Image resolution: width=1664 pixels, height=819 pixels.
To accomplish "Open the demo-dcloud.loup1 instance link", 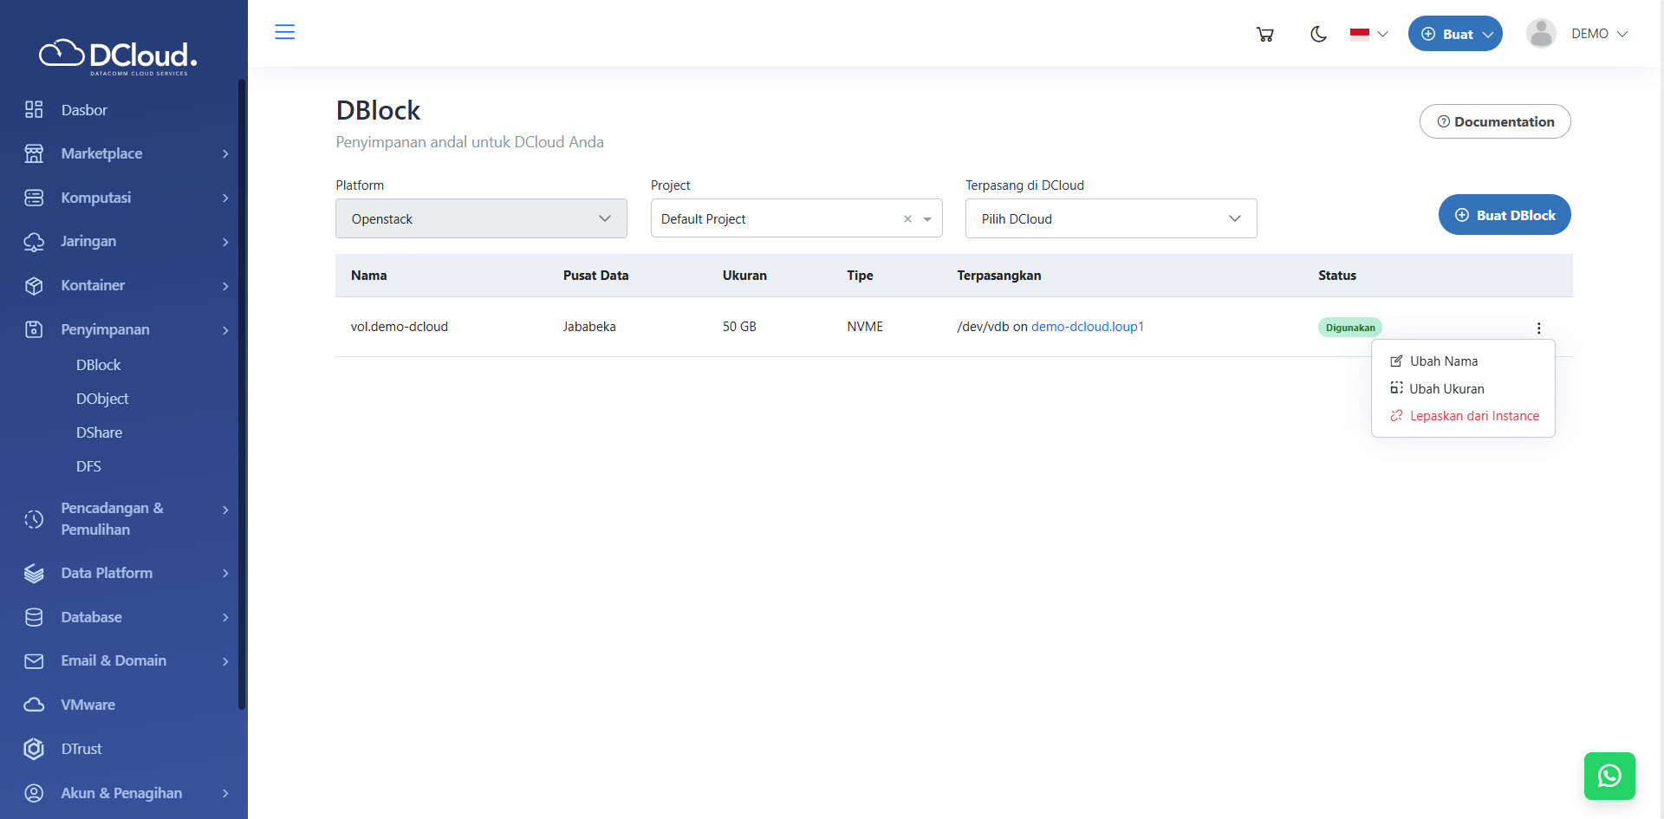I will tap(1087, 327).
